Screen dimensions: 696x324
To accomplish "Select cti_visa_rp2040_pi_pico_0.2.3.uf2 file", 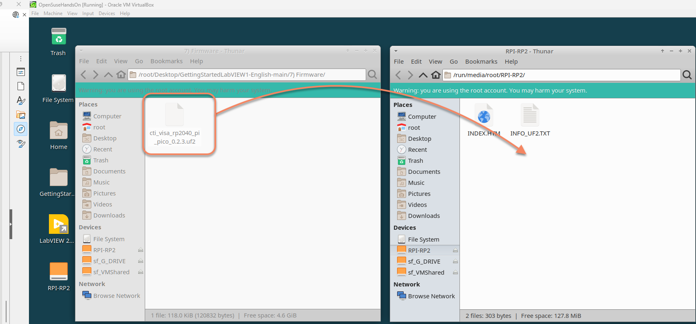I will 175,124.
